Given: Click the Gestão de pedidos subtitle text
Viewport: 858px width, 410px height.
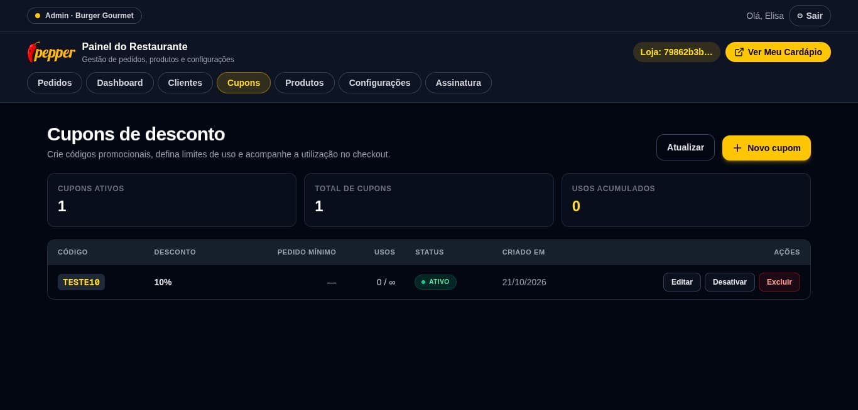Looking at the screenshot, I should pos(158,60).
